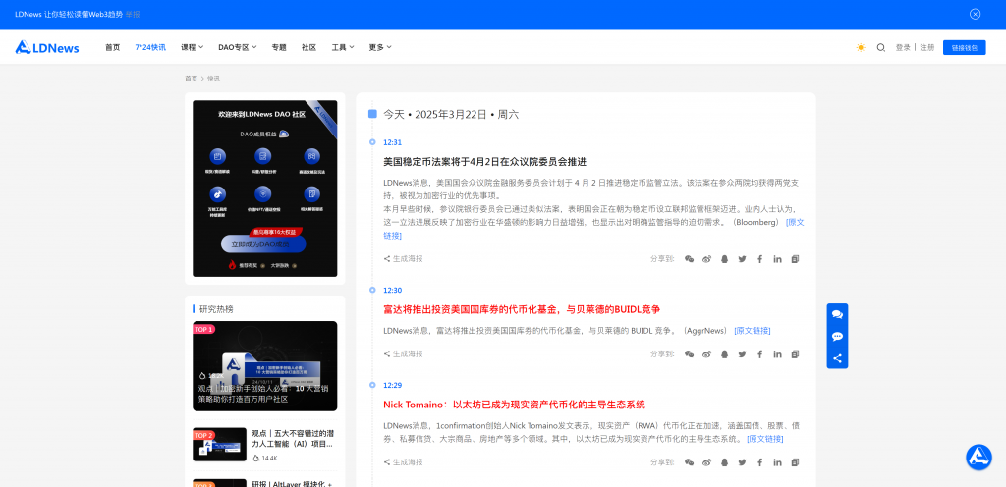Share the 12:30 Fidelity news to WeChat

point(689,353)
